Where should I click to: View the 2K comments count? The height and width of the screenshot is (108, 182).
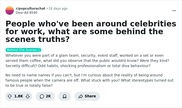[48, 96]
